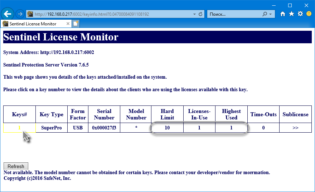Close the browser window
The image size is (315, 192).
pos(306,5)
